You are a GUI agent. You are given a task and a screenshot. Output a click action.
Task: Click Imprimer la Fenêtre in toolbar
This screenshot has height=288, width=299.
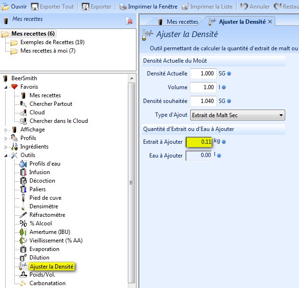[x=148, y=7]
